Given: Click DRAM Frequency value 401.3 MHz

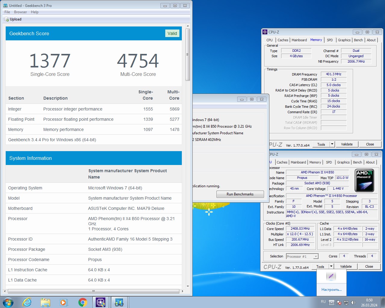Looking at the screenshot, I should click(x=334, y=74).
